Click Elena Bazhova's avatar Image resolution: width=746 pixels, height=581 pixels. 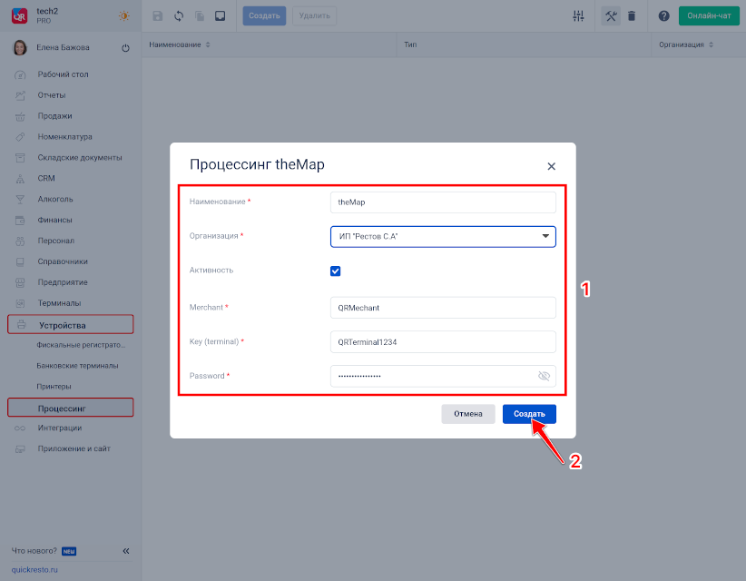point(20,47)
